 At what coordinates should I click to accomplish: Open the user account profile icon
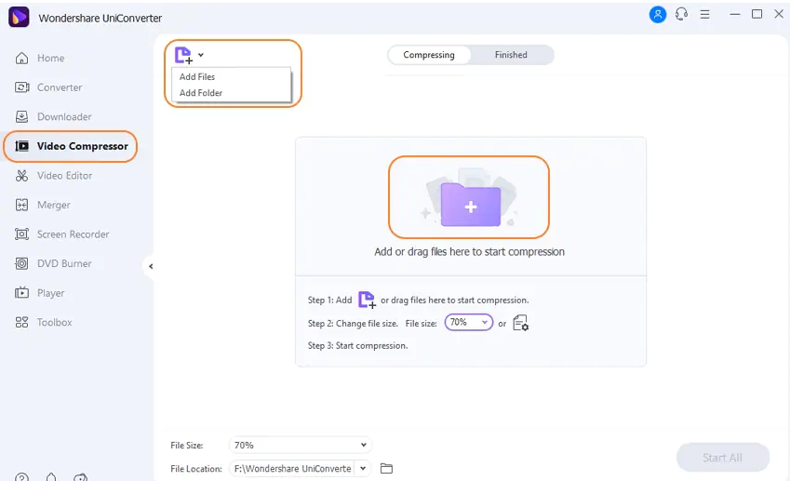pyautogui.click(x=659, y=15)
